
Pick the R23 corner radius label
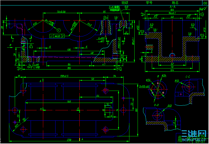point(16,126)
